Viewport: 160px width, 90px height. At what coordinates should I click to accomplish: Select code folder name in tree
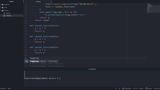pos(6,7)
